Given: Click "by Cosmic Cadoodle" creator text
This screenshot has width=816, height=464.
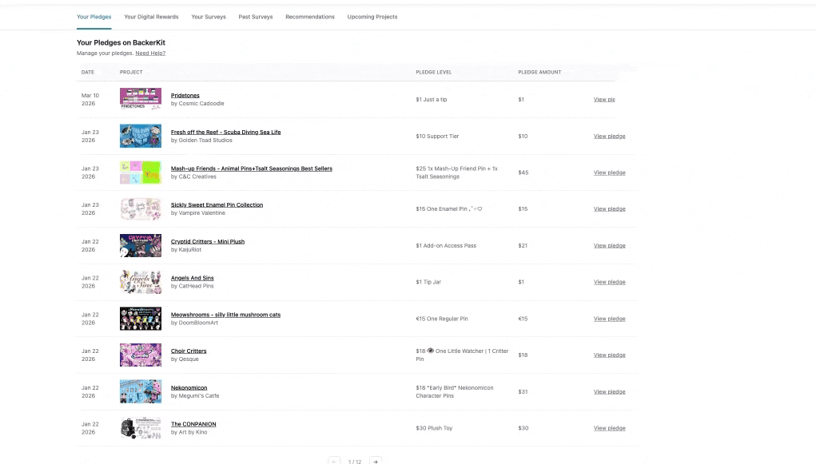Looking at the screenshot, I should pyautogui.click(x=197, y=104).
